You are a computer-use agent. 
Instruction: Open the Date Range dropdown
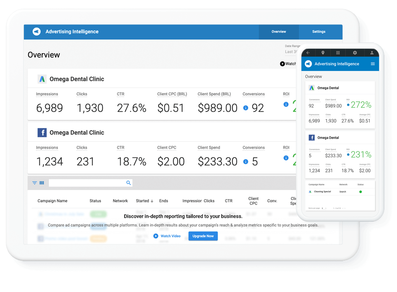pos(292,52)
